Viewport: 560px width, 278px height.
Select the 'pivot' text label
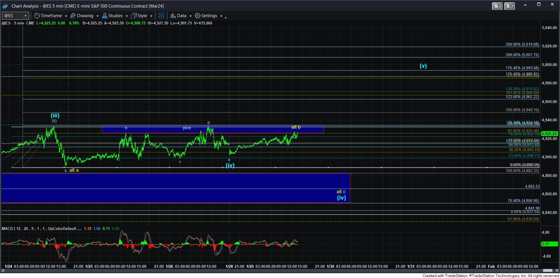coord(187,128)
